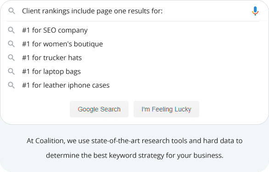The height and width of the screenshot is (172, 269).
Task: Click search icon beside laptop bags suggestion
Action: [11, 72]
